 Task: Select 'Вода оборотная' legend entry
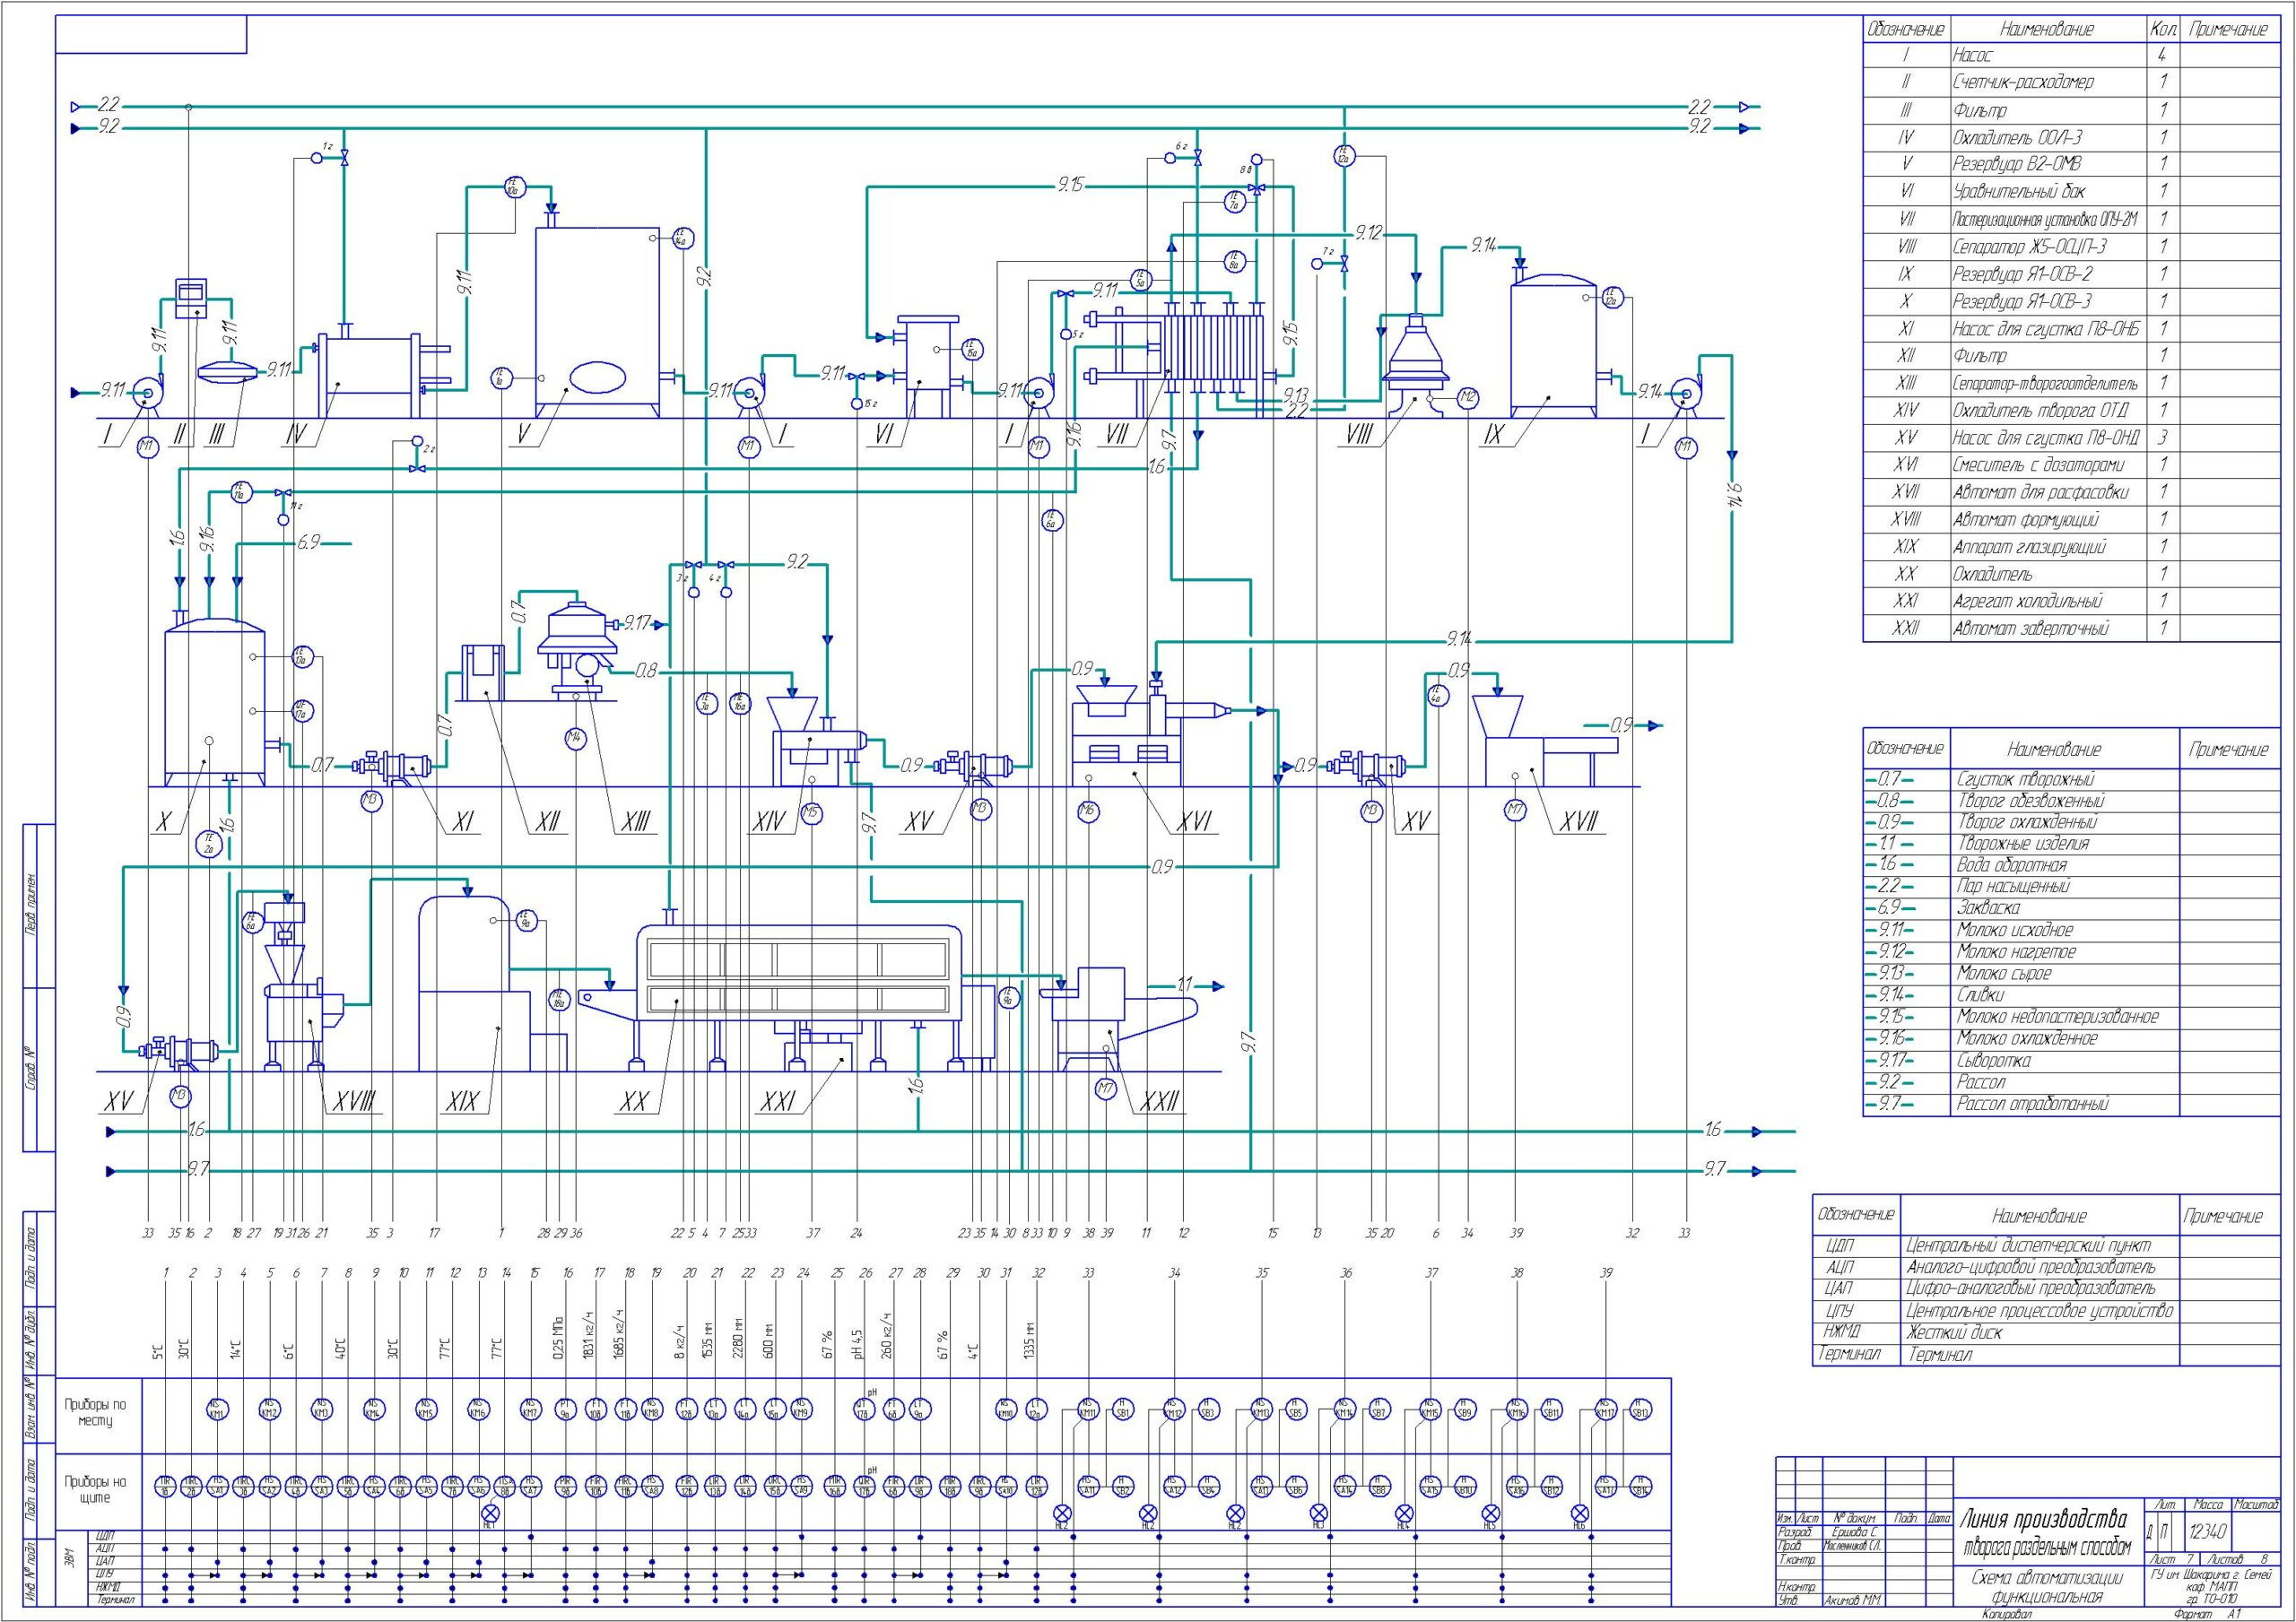pyautogui.click(x=2011, y=865)
